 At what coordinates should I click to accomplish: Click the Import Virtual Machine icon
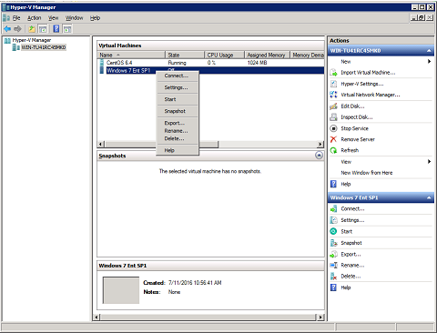[x=333, y=73]
